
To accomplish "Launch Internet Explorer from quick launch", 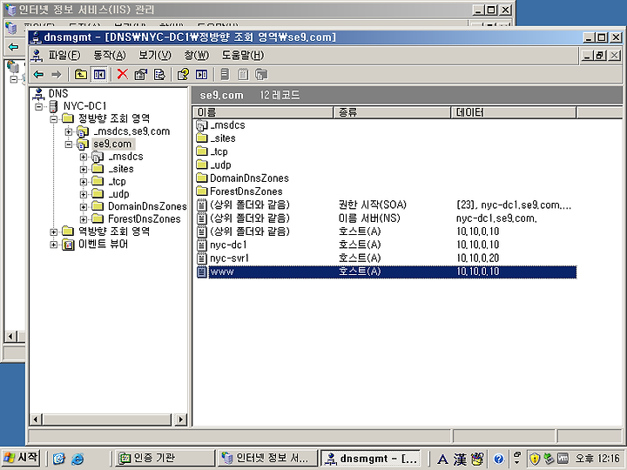I will 78,459.
